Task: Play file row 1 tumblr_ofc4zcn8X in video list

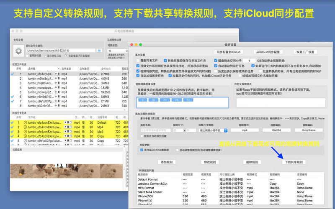Action: click(56, 74)
